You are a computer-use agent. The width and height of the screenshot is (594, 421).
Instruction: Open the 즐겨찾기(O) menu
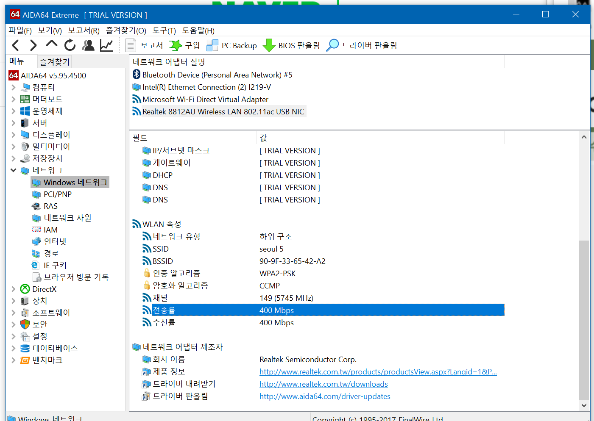coord(126,30)
